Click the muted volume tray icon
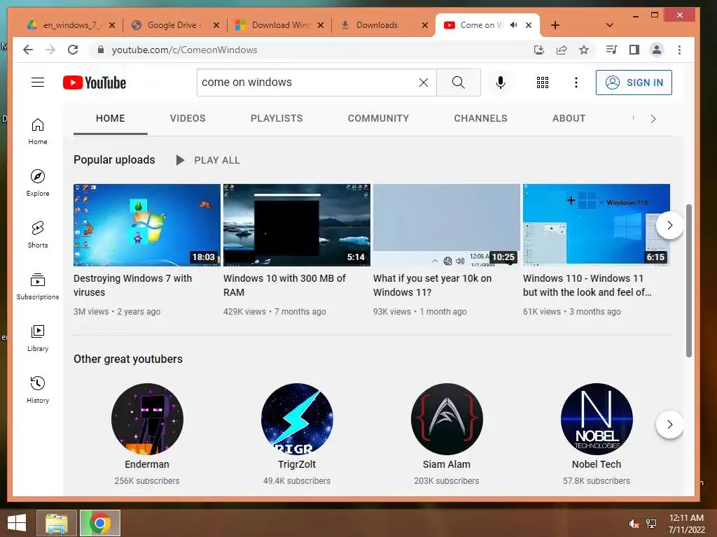This screenshot has height=537, width=717. click(634, 524)
